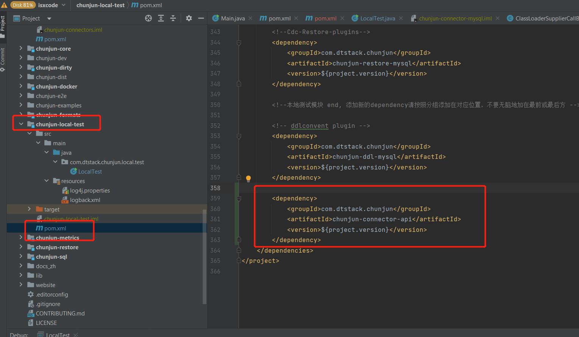
Task: Close the Main.java tab
Action: (250, 18)
